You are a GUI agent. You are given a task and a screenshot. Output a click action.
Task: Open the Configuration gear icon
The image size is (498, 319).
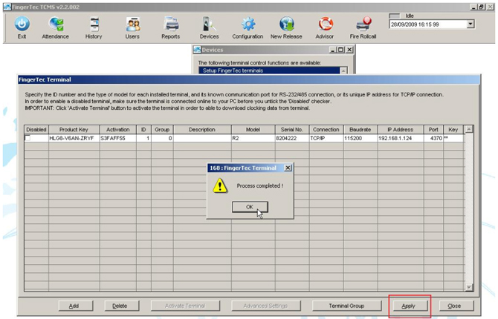tap(248, 24)
